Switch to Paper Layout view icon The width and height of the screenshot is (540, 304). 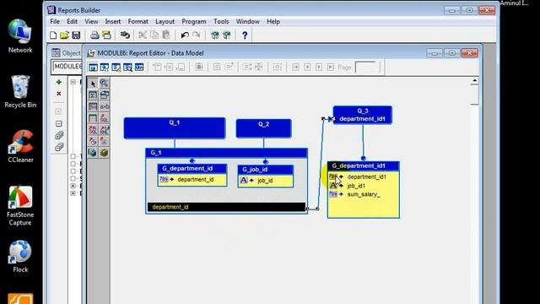pos(116,68)
